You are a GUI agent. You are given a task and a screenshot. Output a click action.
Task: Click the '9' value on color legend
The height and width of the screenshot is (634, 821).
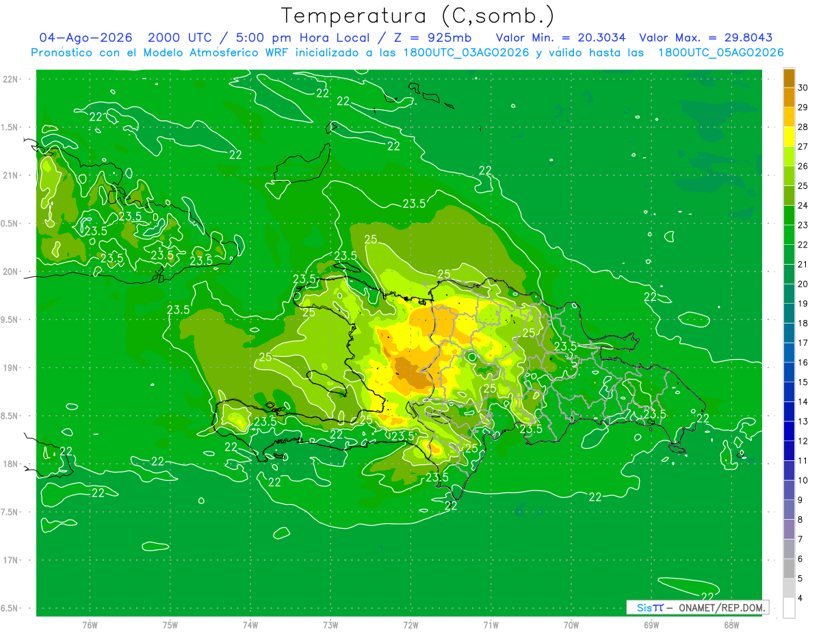[x=801, y=500]
